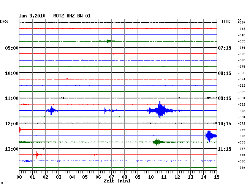Click the "CES" column header
The width and height of the screenshot is (247, 187).
(x=4, y=22)
